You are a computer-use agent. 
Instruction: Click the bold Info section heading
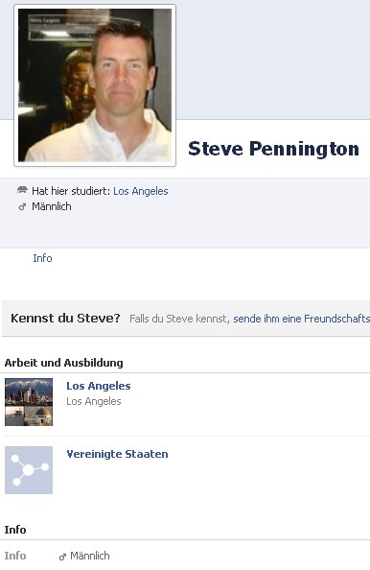coord(15,530)
